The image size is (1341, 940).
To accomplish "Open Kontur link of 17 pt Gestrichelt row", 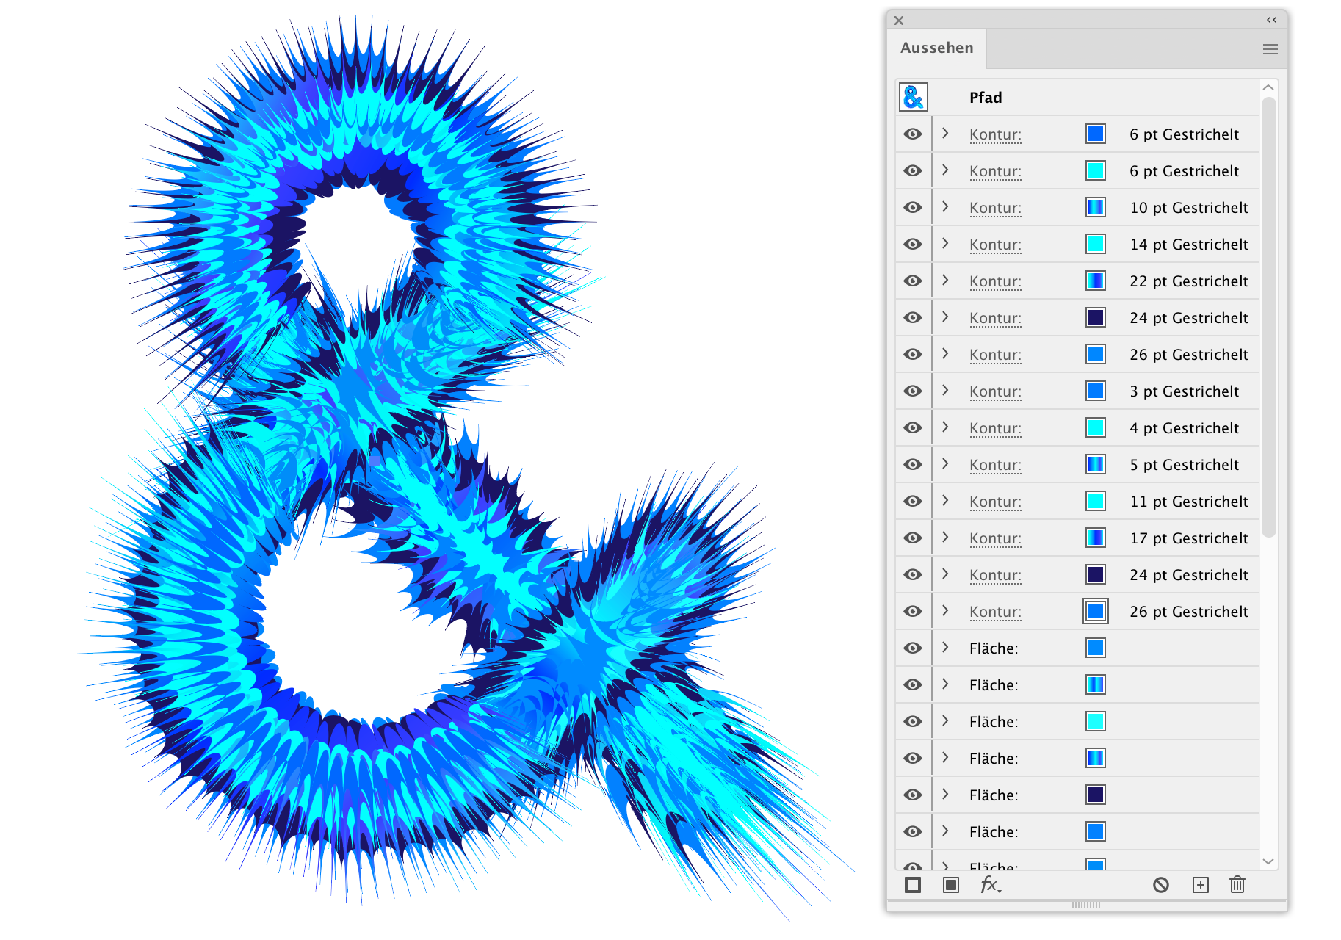I will coord(995,538).
